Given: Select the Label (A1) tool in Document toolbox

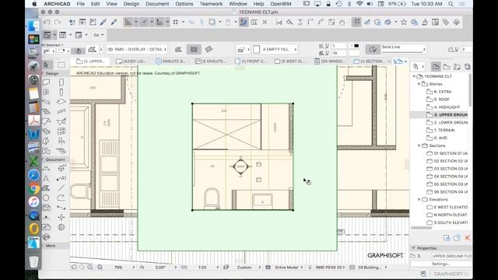Looking at the screenshot, I should click(x=61, y=178).
